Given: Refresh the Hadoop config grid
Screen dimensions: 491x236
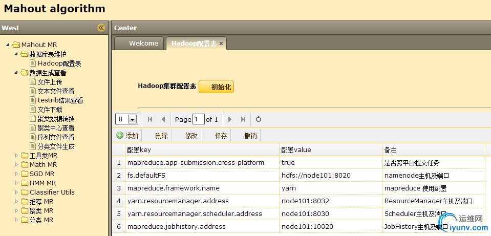Looking at the screenshot, I should (259, 119).
